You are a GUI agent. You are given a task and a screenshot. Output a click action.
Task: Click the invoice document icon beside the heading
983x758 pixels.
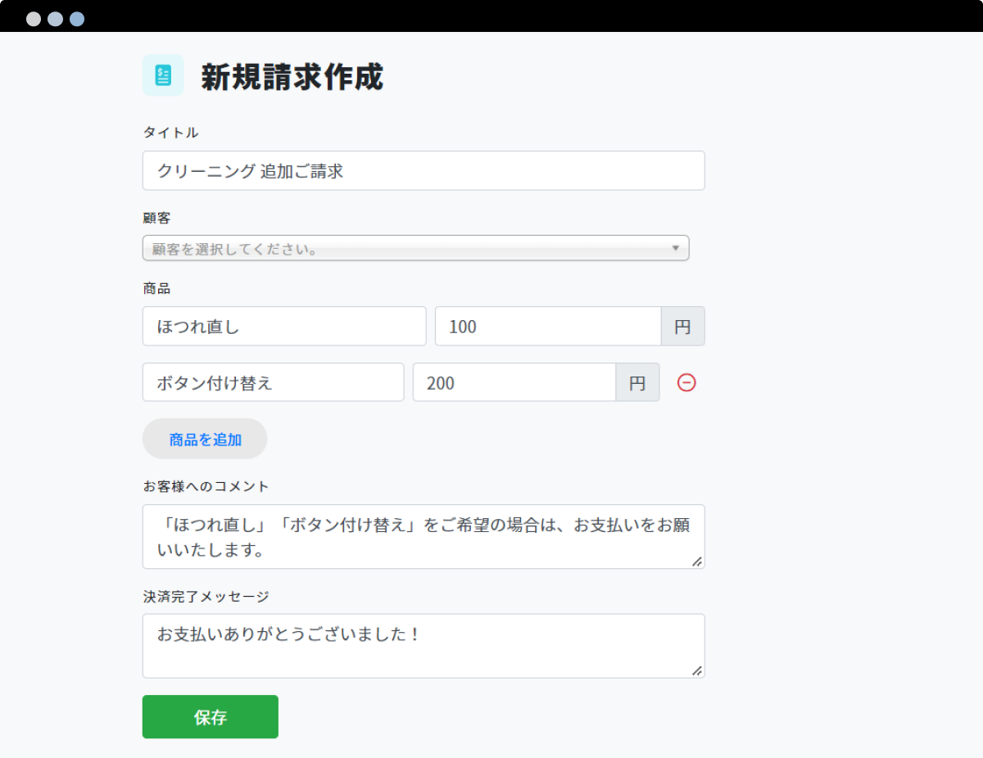click(x=163, y=76)
